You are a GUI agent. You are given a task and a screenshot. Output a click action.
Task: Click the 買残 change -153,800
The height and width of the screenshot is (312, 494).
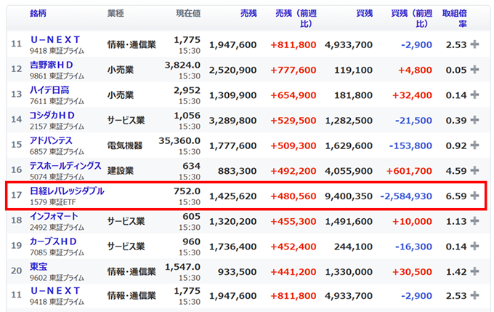tap(410, 145)
